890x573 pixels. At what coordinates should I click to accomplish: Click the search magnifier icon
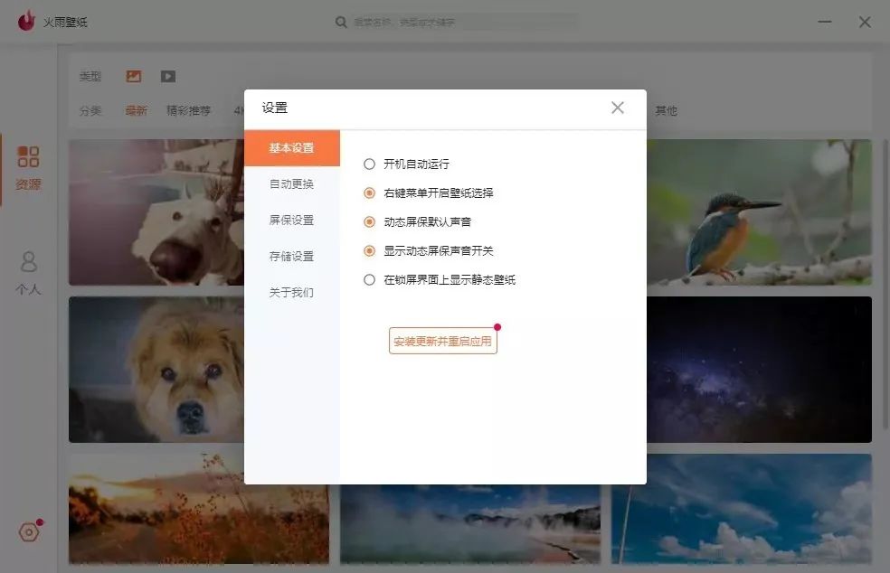click(341, 22)
